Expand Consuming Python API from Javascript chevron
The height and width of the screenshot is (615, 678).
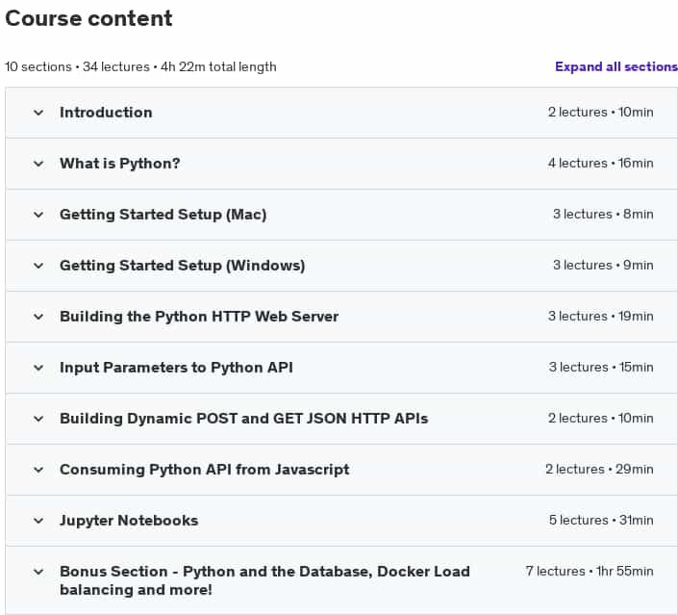tap(38, 470)
